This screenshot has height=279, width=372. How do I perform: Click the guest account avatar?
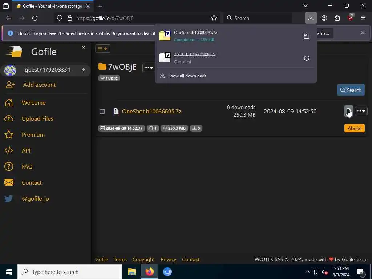10,70
